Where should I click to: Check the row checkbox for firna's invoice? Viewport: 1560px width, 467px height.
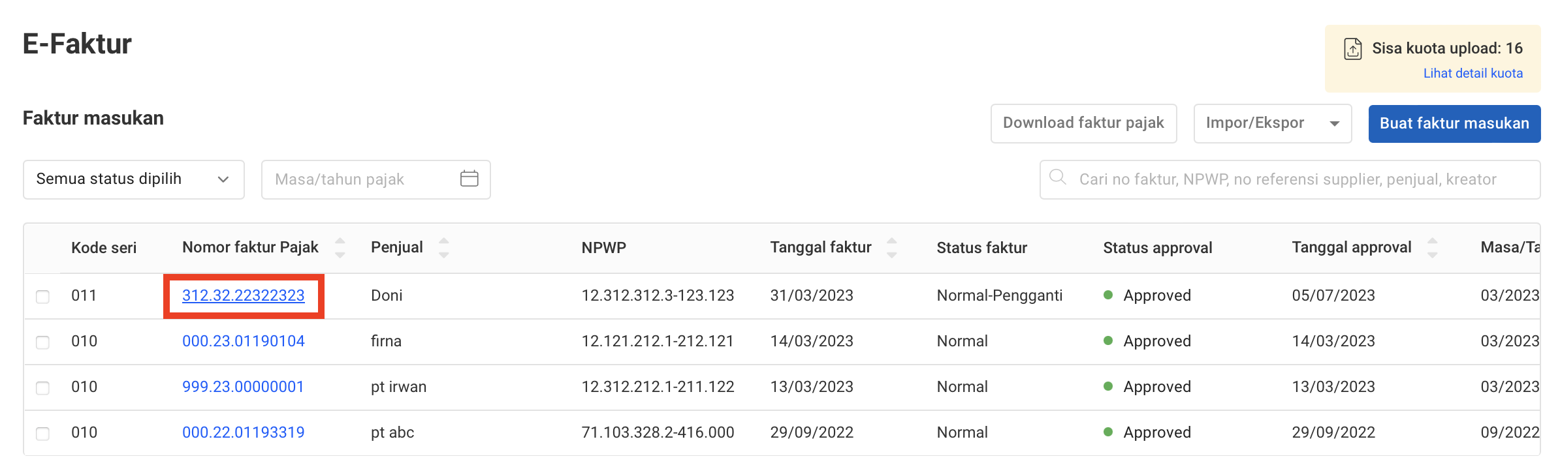(42, 341)
